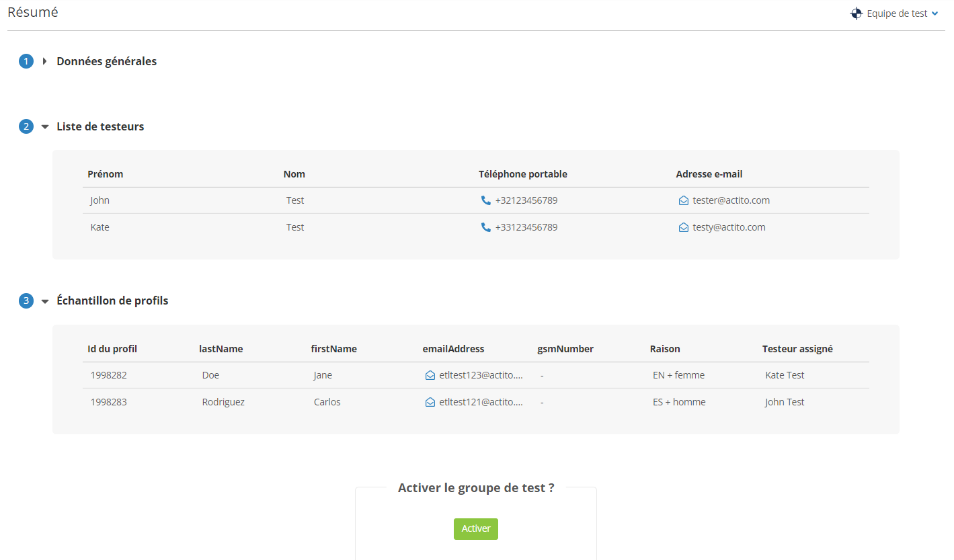Activate the test group with Activer button
This screenshot has height=560, width=954.
tap(476, 528)
